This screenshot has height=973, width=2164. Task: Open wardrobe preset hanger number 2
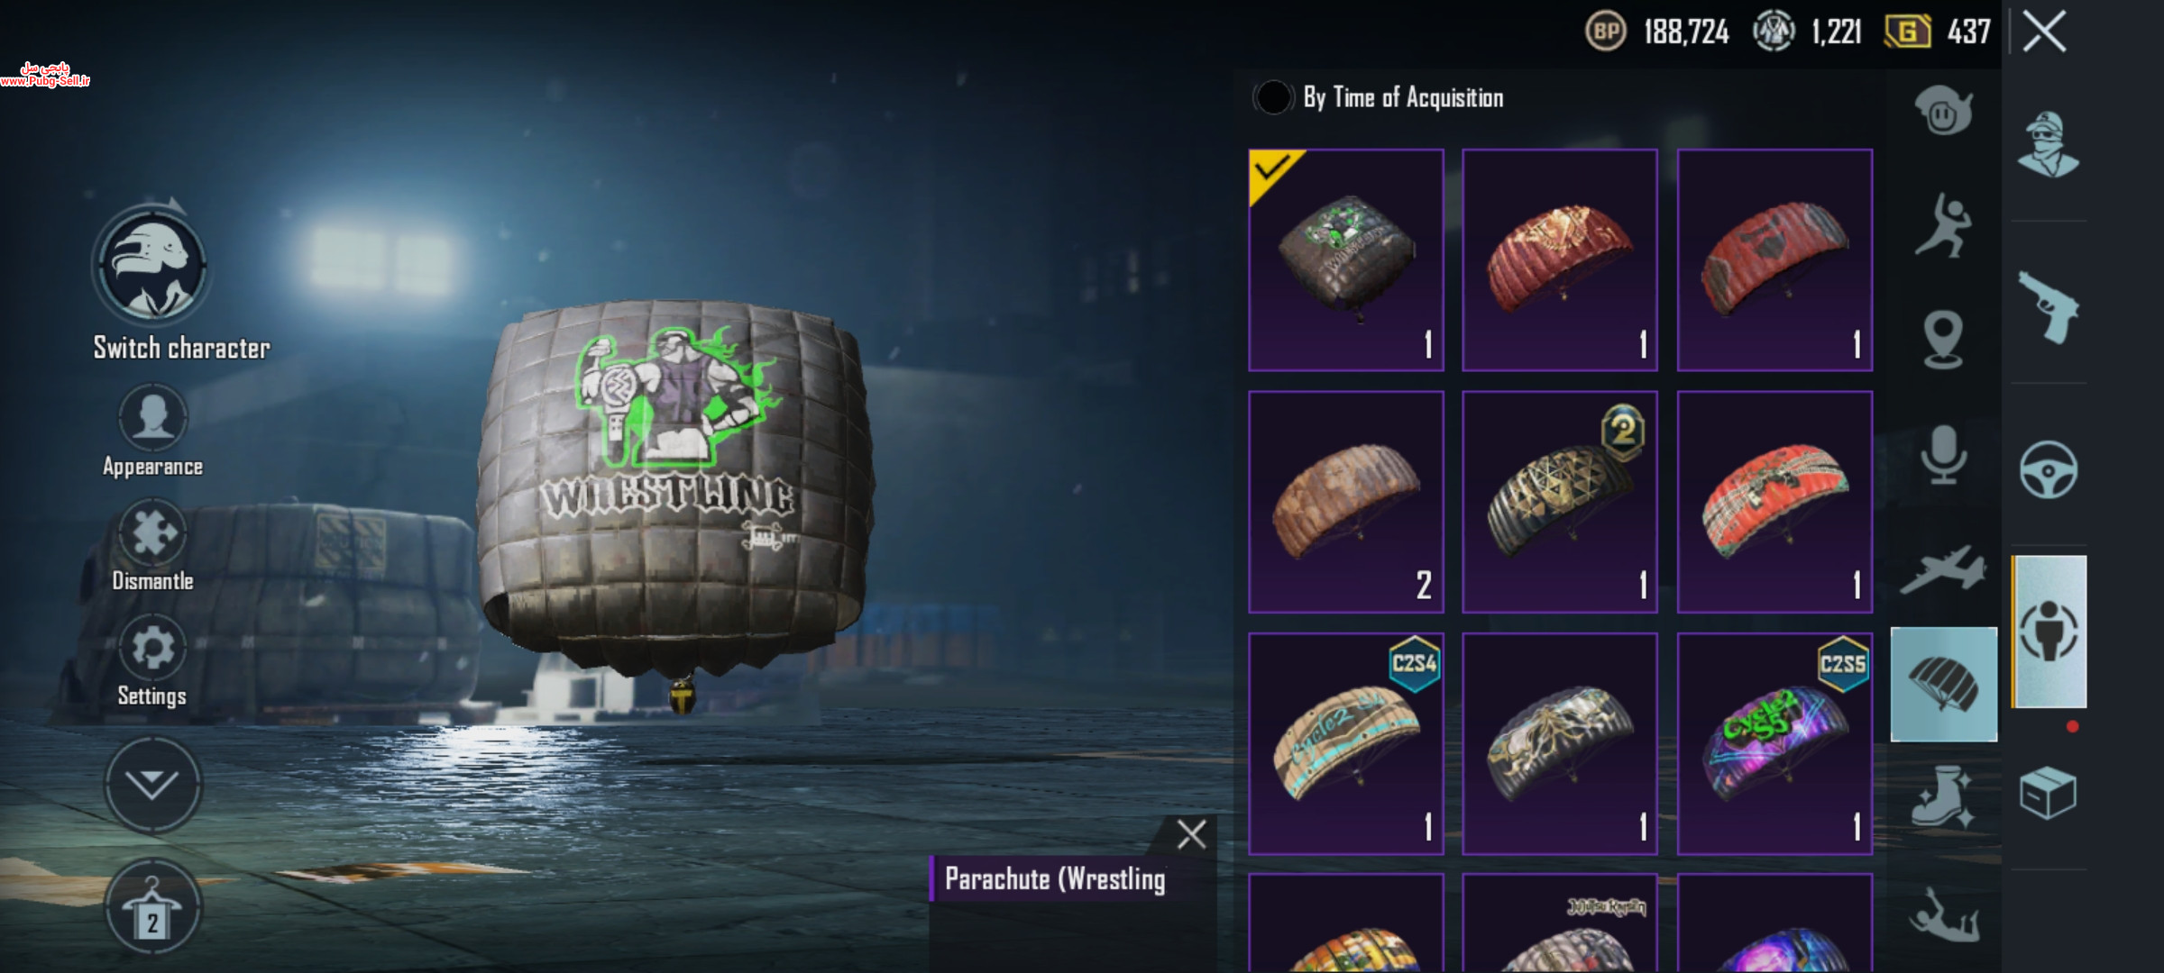click(x=152, y=906)
